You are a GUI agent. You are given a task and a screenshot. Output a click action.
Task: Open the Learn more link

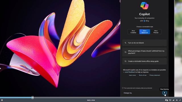click(132, 75)
